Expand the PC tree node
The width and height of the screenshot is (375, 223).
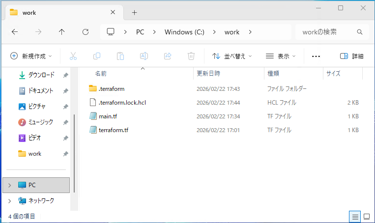[9, 185]
